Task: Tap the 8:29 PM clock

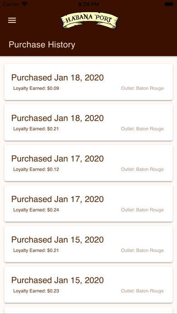Action: click(x=88, y=4)
